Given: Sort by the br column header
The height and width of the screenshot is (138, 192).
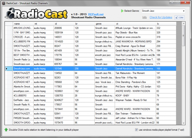Looking at the screenshot, I should tap(84, 24).
